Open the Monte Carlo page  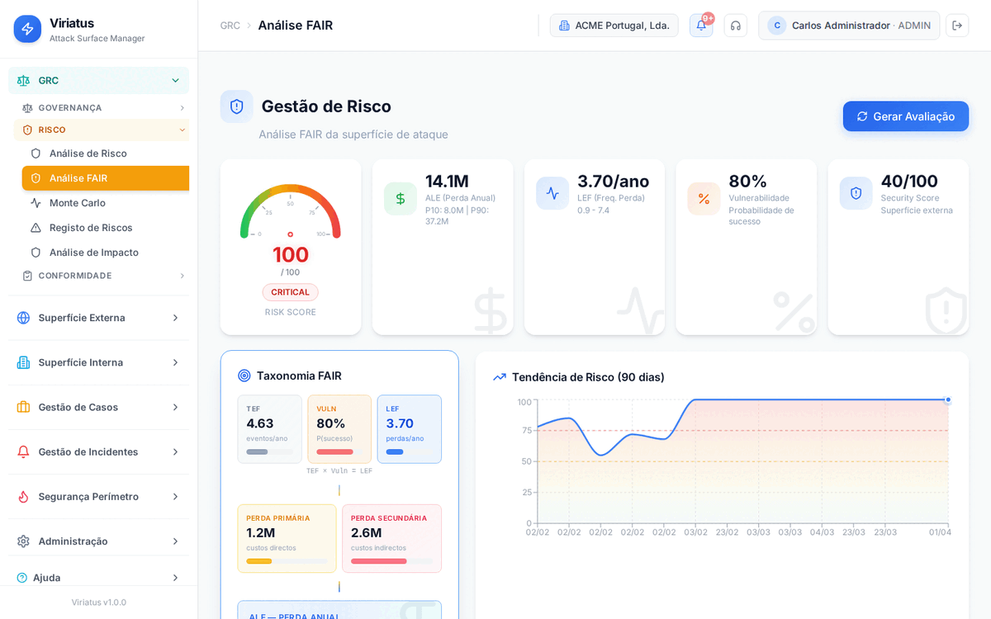pyautogui.click(x=77, y=203)
